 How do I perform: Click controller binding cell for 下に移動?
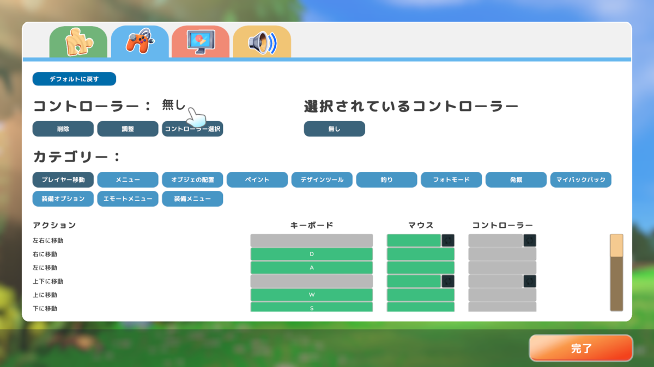tap(502, 307)
